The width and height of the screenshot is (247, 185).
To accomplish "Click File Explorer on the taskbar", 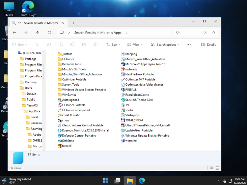I will tap(130, 181).
